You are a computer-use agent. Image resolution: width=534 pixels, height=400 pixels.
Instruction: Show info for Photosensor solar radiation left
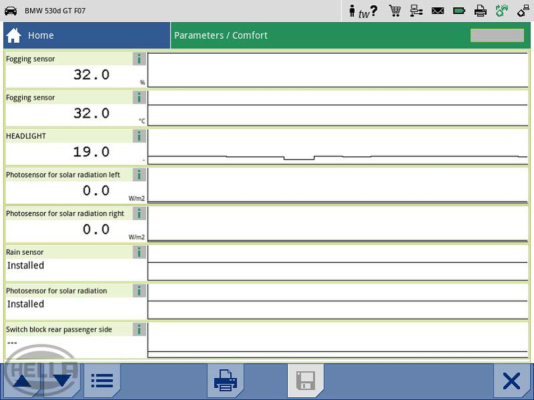point(139,175)
